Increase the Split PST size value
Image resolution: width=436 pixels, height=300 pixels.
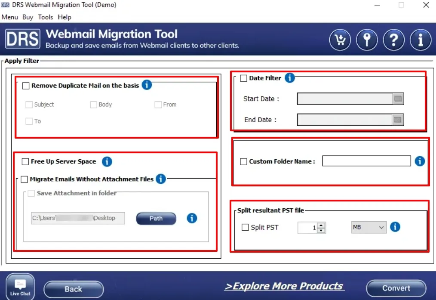[x=321, y=225]
